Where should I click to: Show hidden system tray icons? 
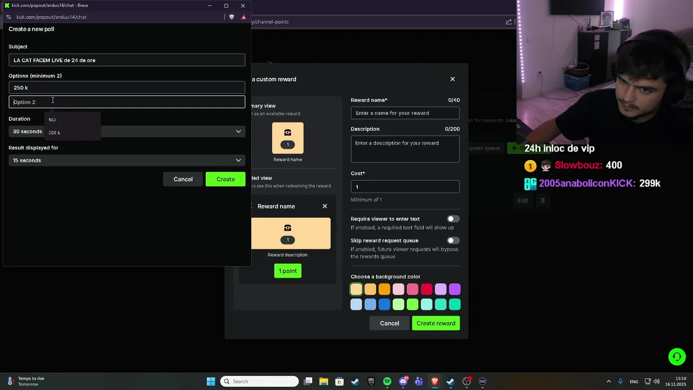(x=609, y=381)
